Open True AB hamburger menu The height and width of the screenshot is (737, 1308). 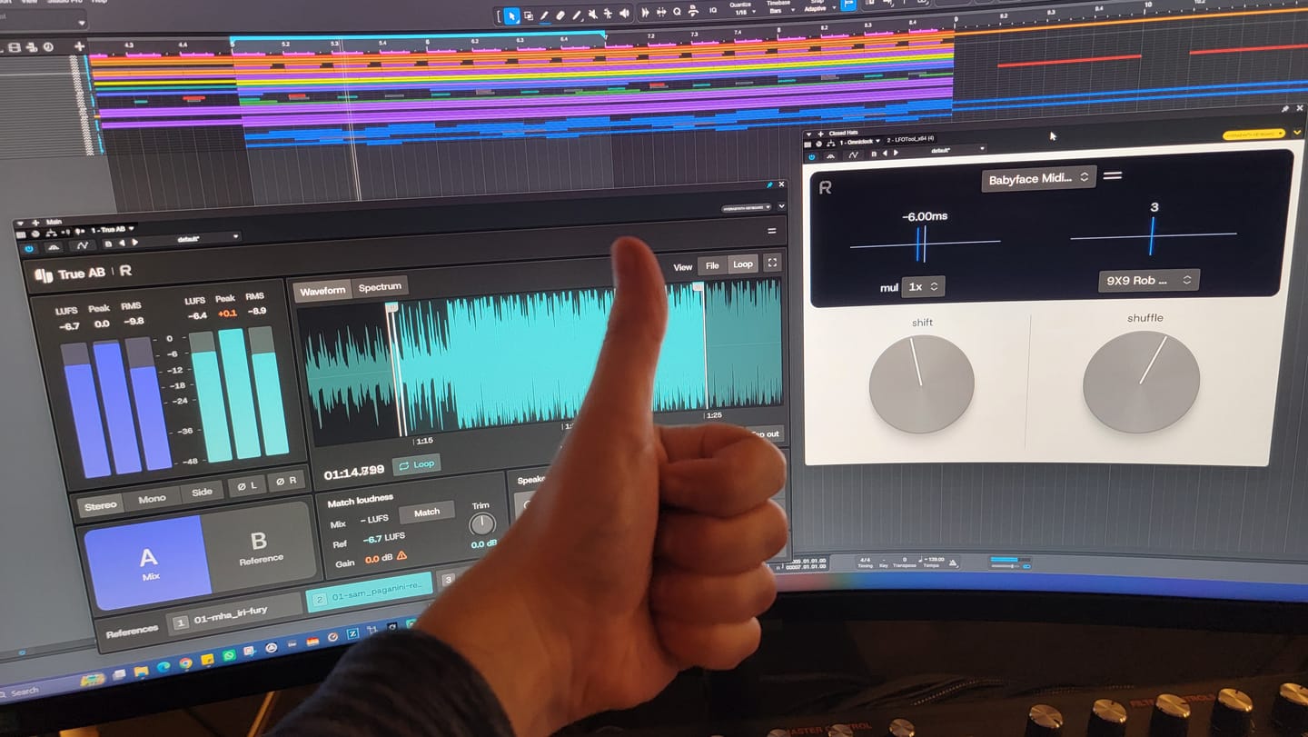[772, 231]
